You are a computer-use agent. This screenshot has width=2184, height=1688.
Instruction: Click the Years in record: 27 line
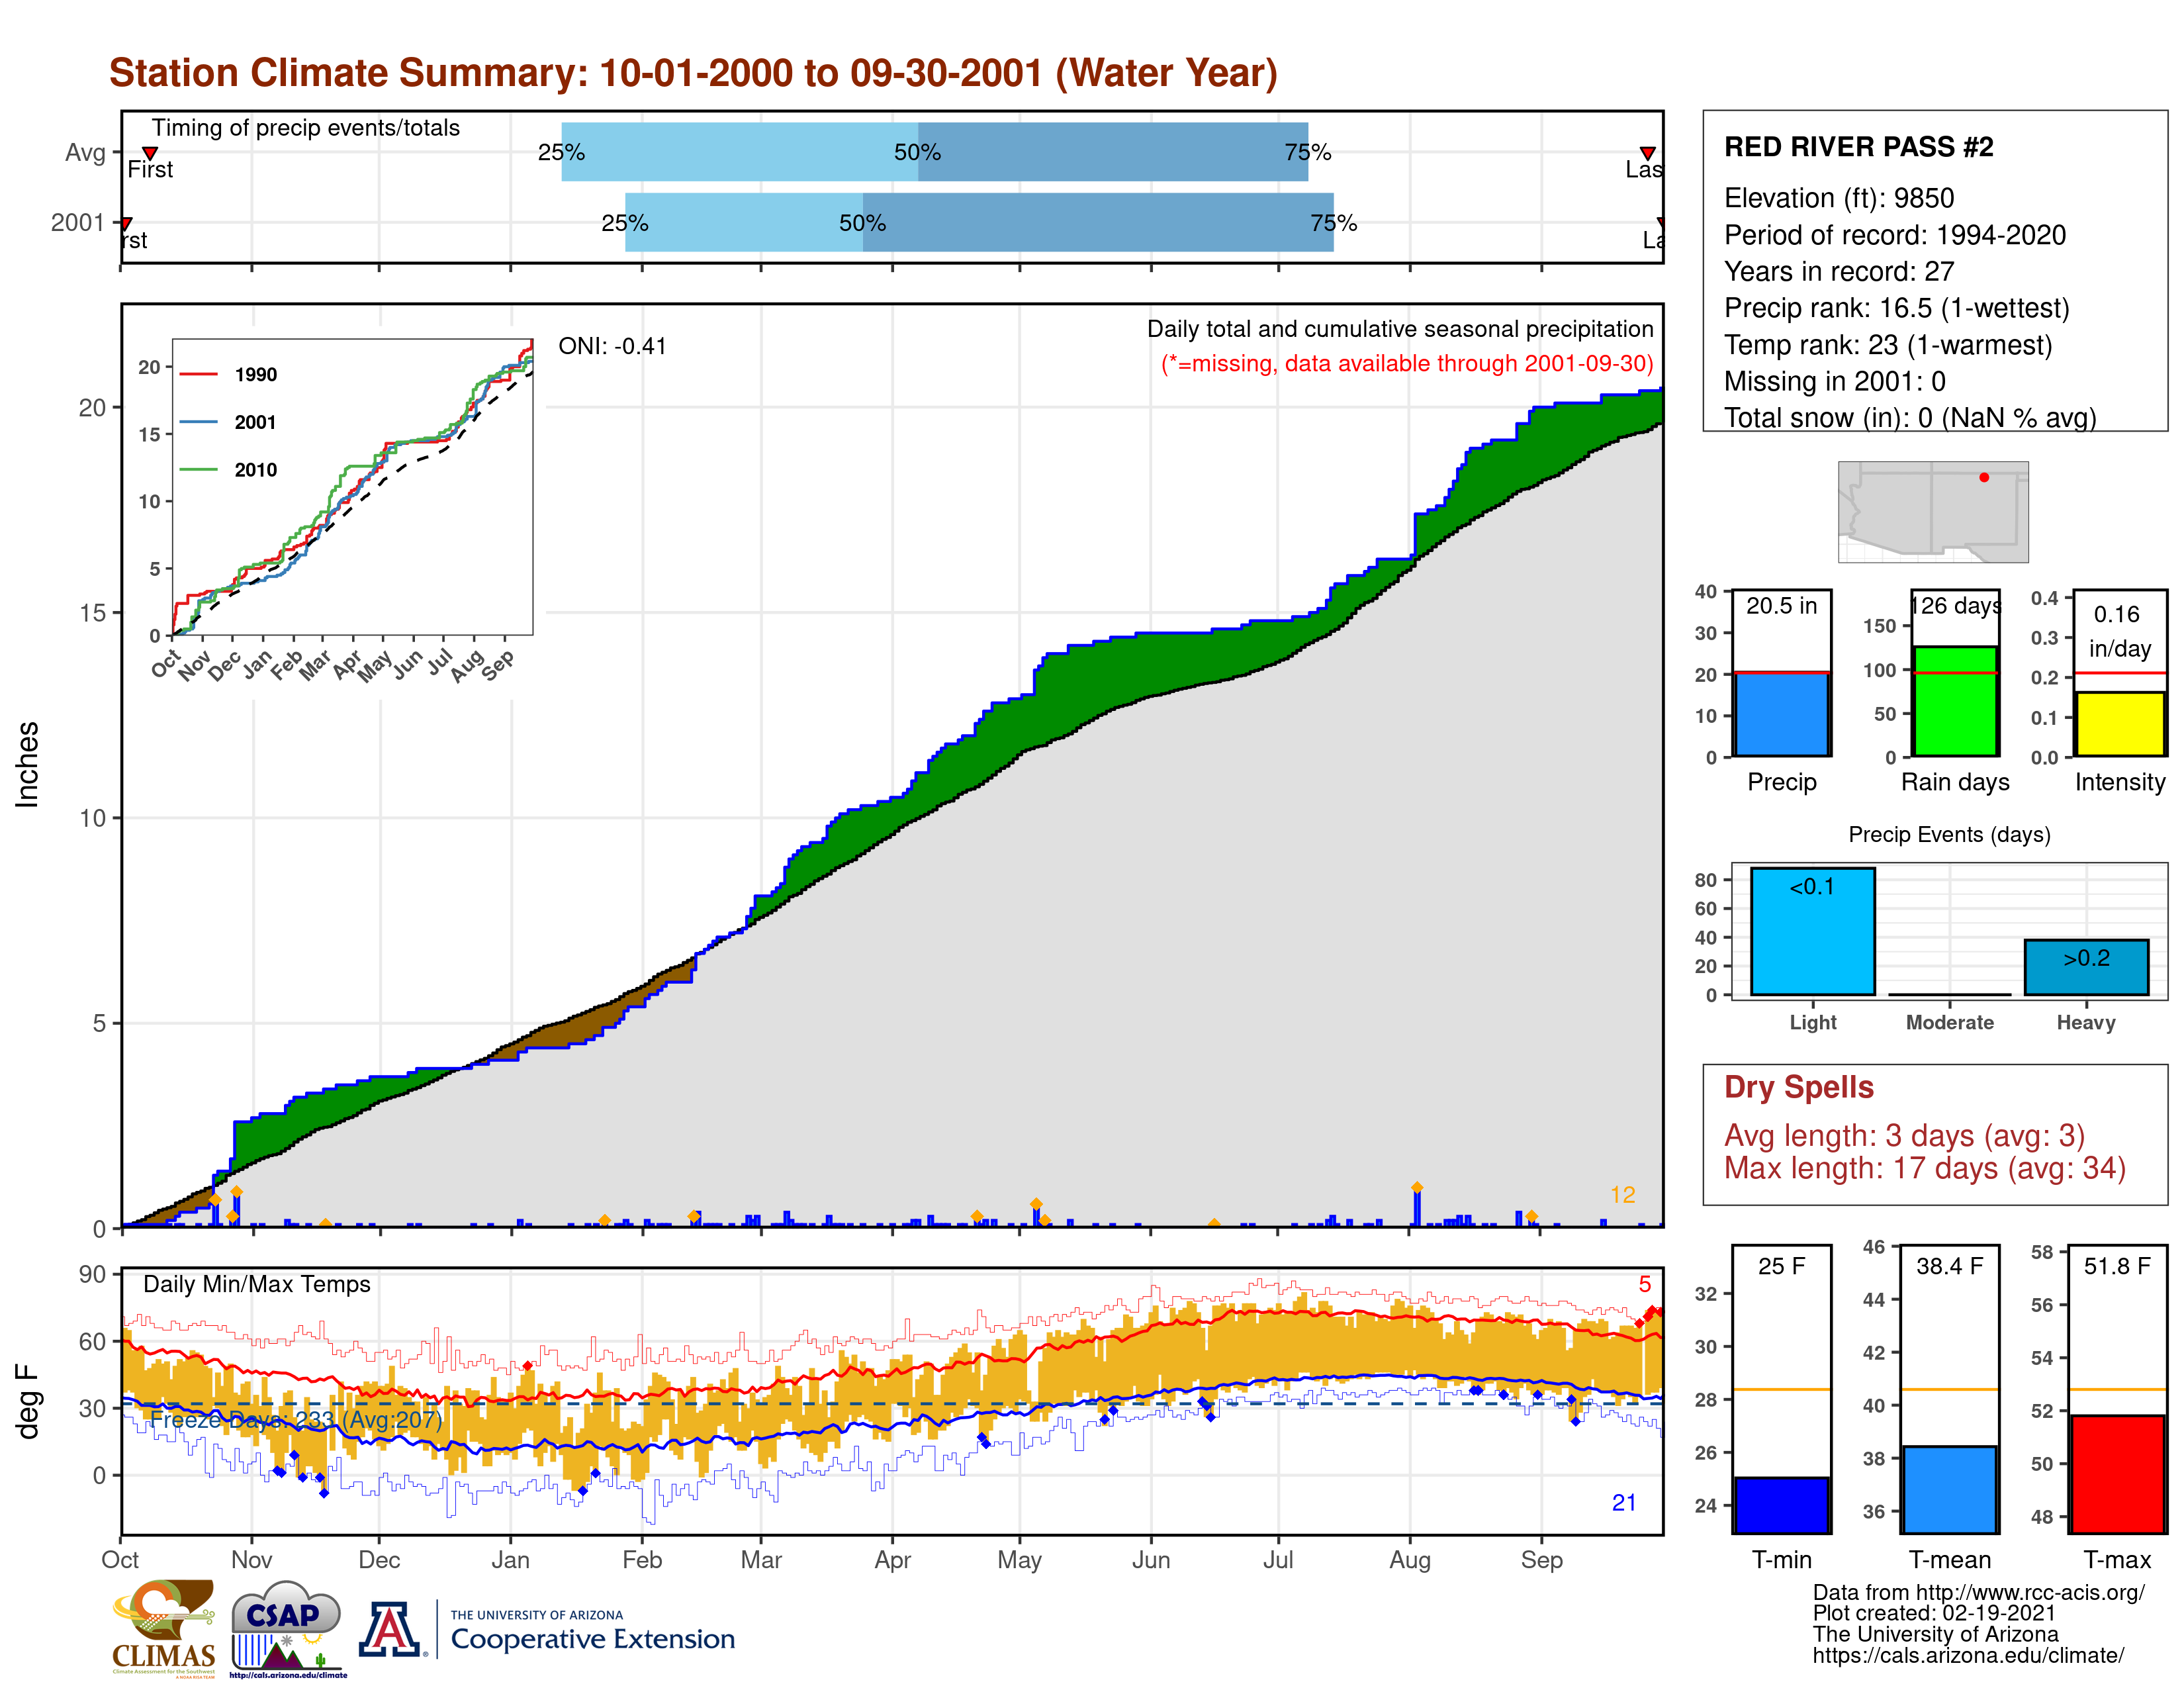coord(1838,271)
